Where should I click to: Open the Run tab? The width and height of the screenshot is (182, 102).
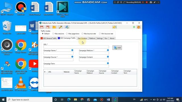click(x=106, y=38)
